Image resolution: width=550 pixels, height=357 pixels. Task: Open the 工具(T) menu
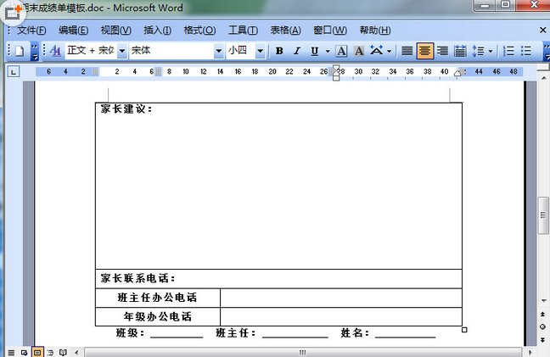(x=243, y=31)
